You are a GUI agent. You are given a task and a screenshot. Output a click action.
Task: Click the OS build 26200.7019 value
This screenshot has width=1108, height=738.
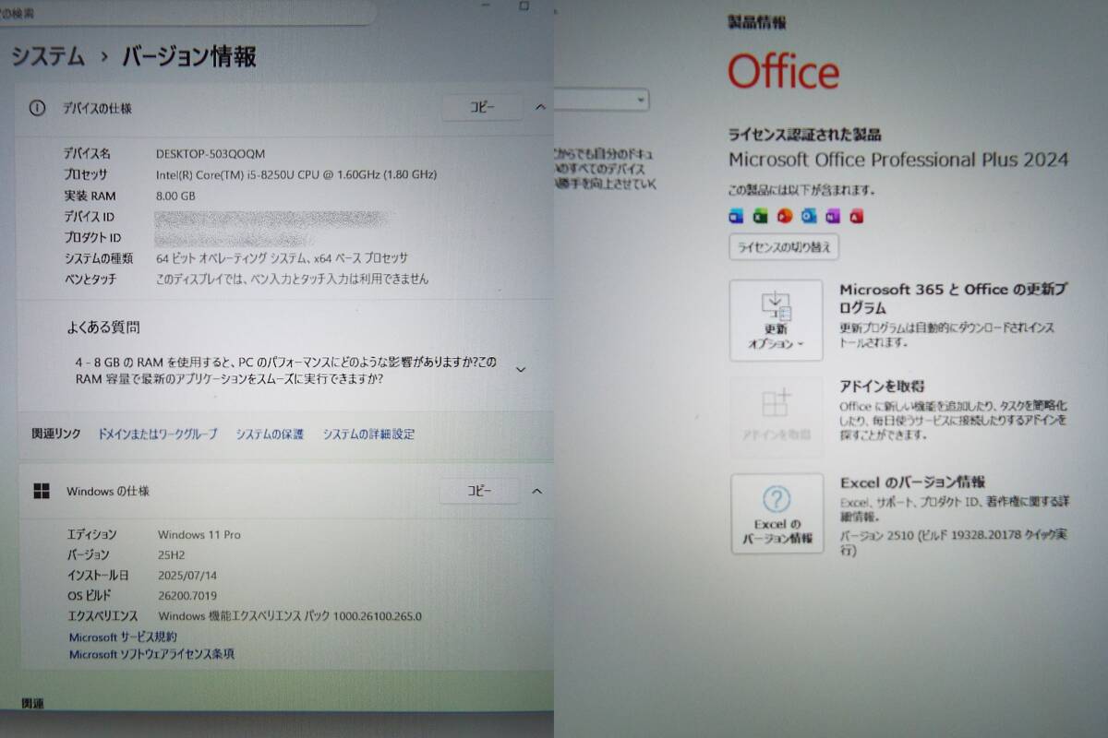click(x=189, y=596)
